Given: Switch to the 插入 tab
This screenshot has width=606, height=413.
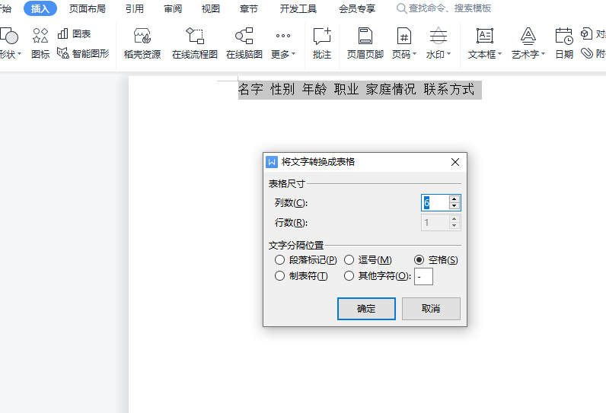Looking at the screenshot, I should (40, 8).
